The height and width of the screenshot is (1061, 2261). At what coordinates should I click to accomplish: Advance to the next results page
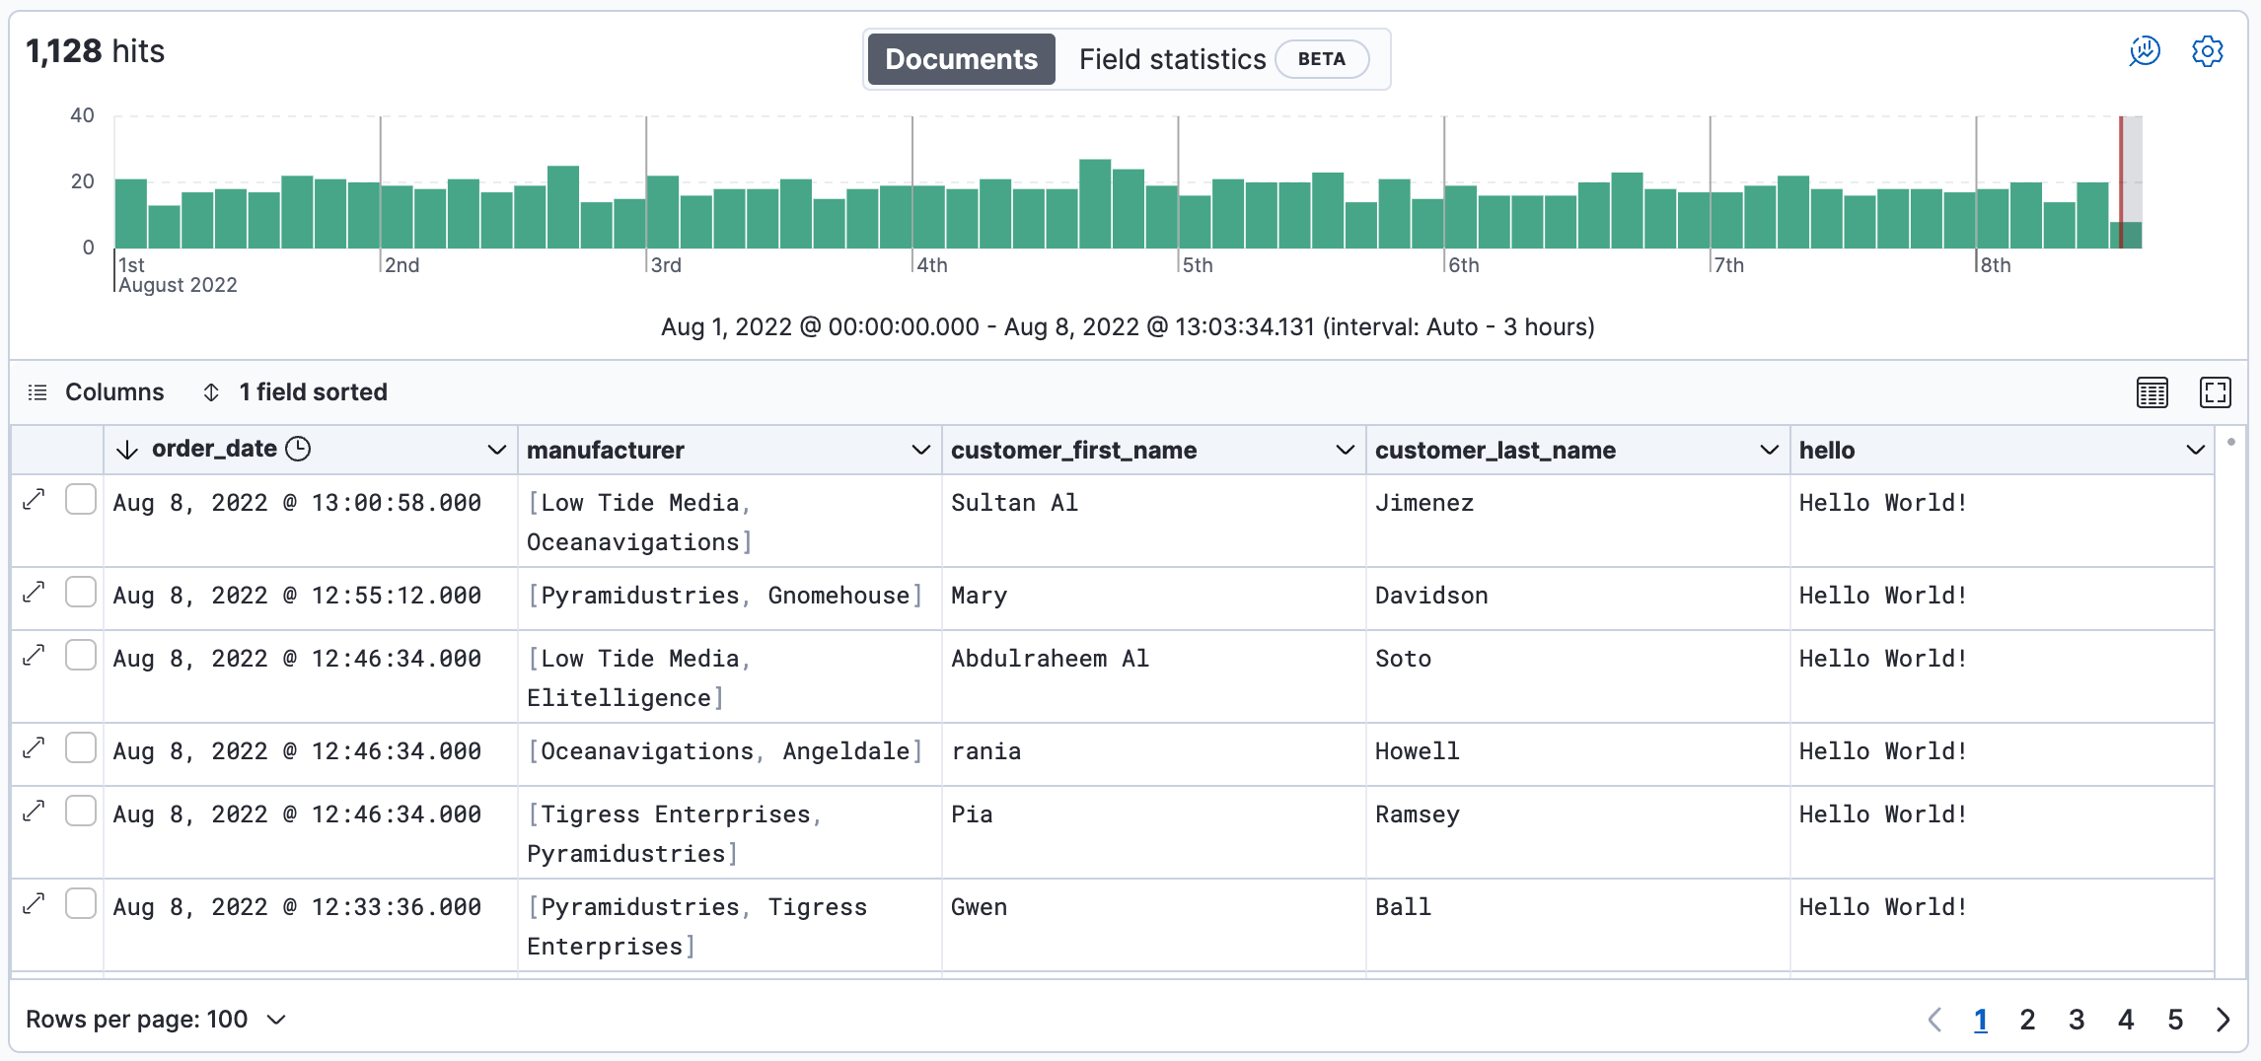[2224, 1019]
